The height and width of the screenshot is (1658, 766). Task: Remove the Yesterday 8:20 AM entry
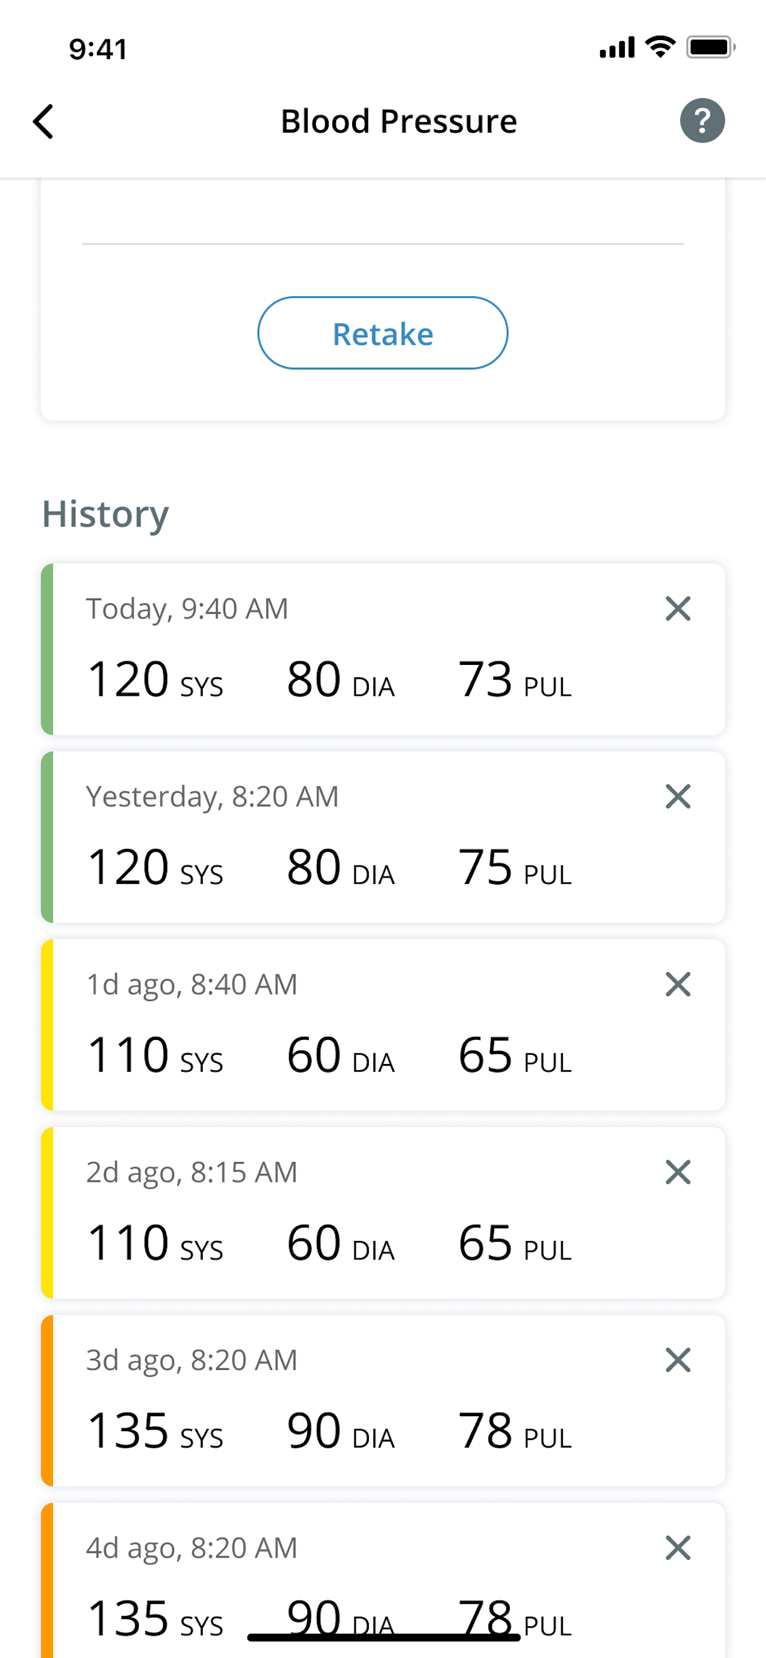click(678, 796)
